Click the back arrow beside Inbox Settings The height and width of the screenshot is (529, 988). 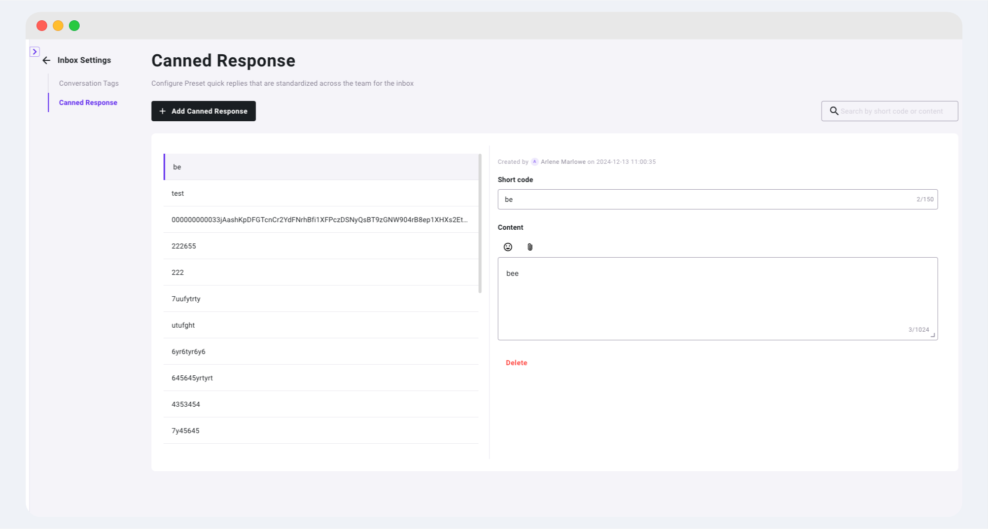(x=46, y=60)
